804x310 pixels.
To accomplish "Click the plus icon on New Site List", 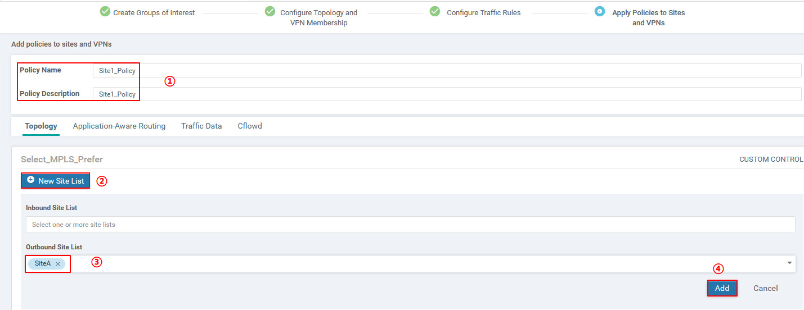I will click(x=31, y=180).
